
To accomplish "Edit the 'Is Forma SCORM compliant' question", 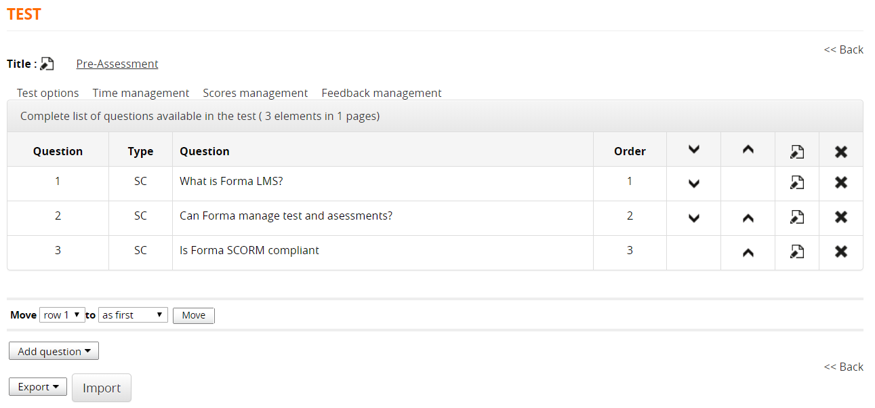I will [797, 251].
